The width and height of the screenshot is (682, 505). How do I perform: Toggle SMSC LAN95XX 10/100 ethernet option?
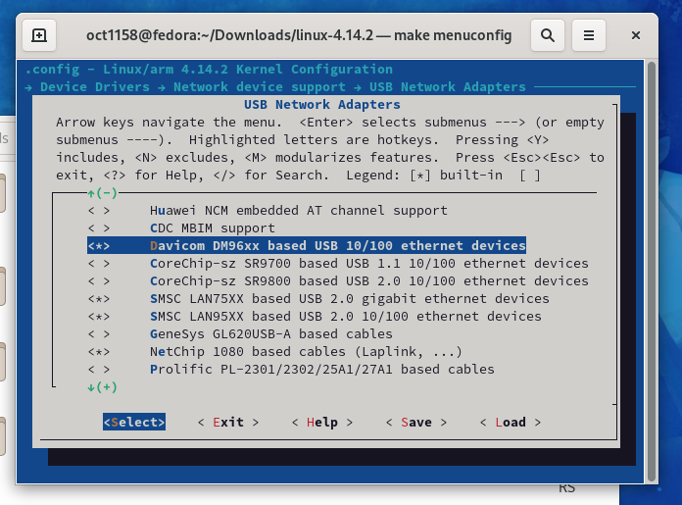pyautogui.click(x=99, y=317)
